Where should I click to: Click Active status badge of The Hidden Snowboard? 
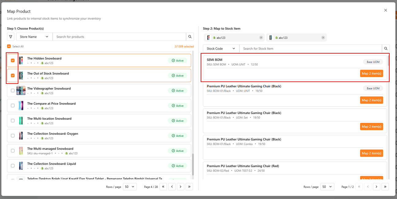178,61
